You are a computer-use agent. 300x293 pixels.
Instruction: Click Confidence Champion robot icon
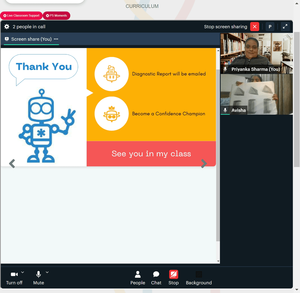click(x=112, y=114)
